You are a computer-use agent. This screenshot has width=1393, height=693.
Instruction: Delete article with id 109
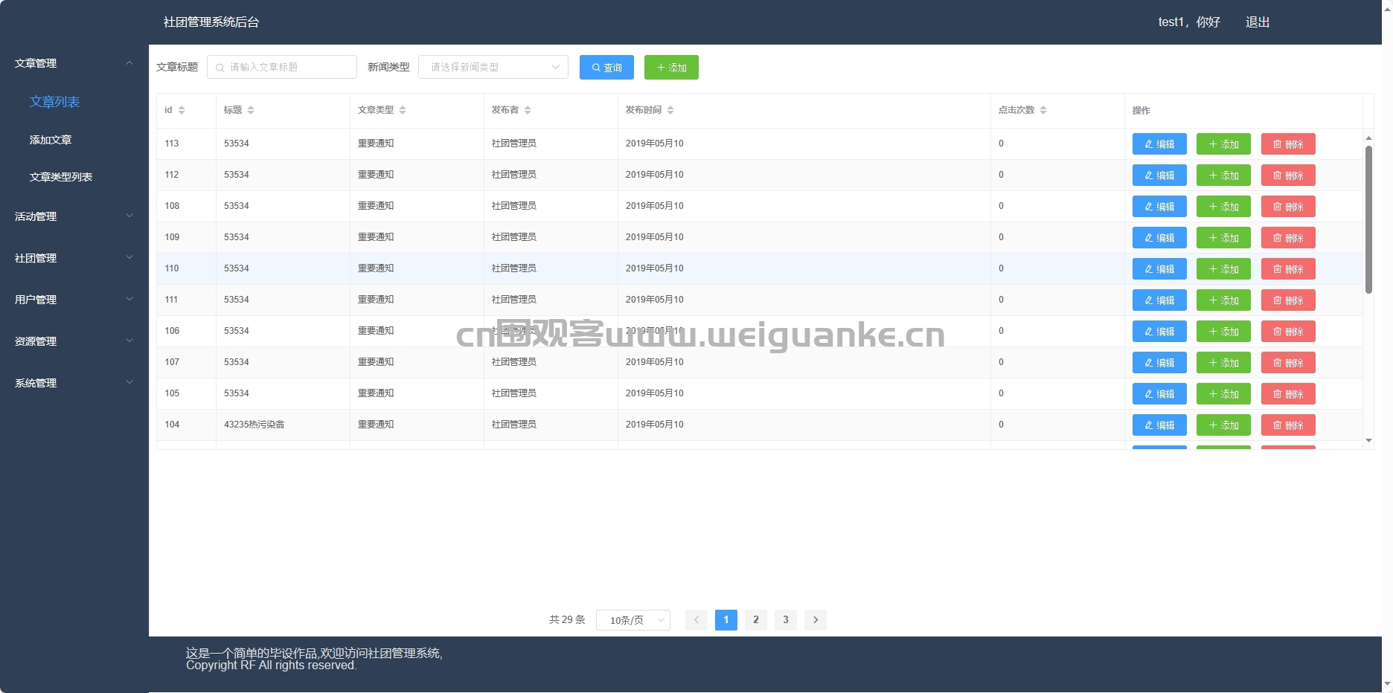[x=1288, y=238]
